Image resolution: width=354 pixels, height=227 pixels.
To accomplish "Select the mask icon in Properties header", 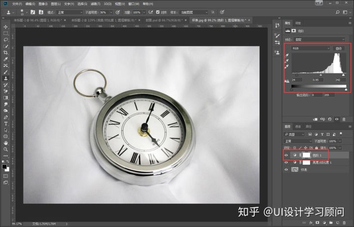I will click(x=294, y=31).
